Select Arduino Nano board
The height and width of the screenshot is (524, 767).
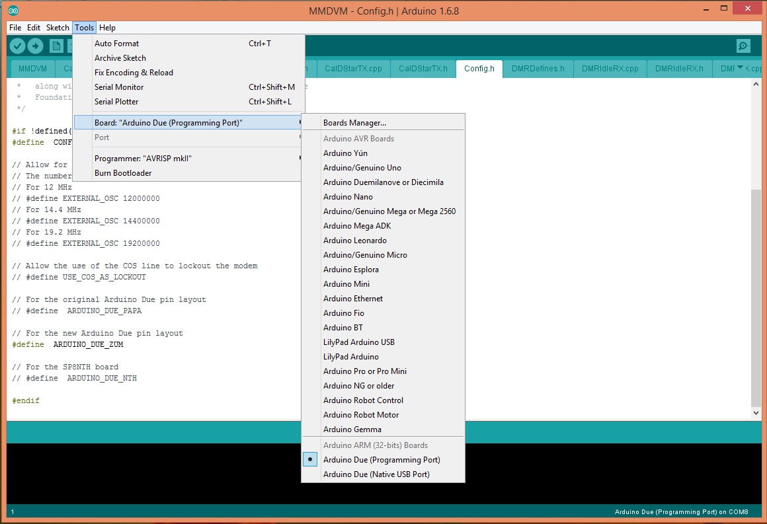[383, 196]
